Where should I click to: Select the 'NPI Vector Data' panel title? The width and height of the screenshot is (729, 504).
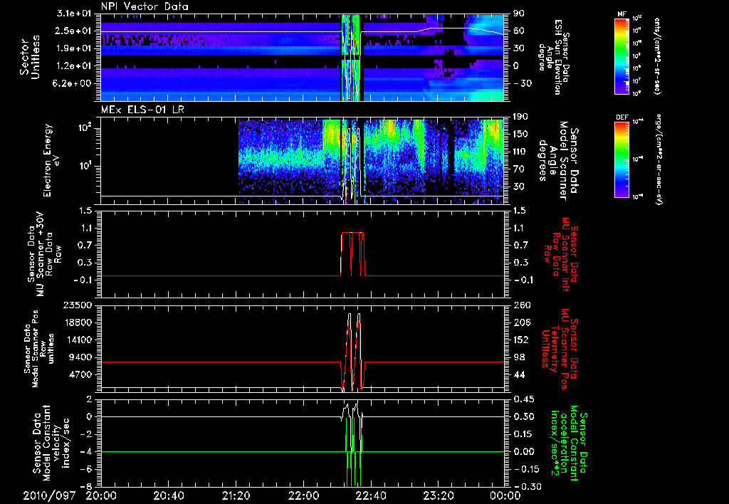[145, 6]
